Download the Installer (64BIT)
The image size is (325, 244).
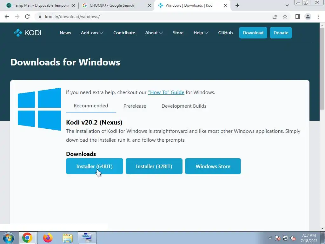95,166
